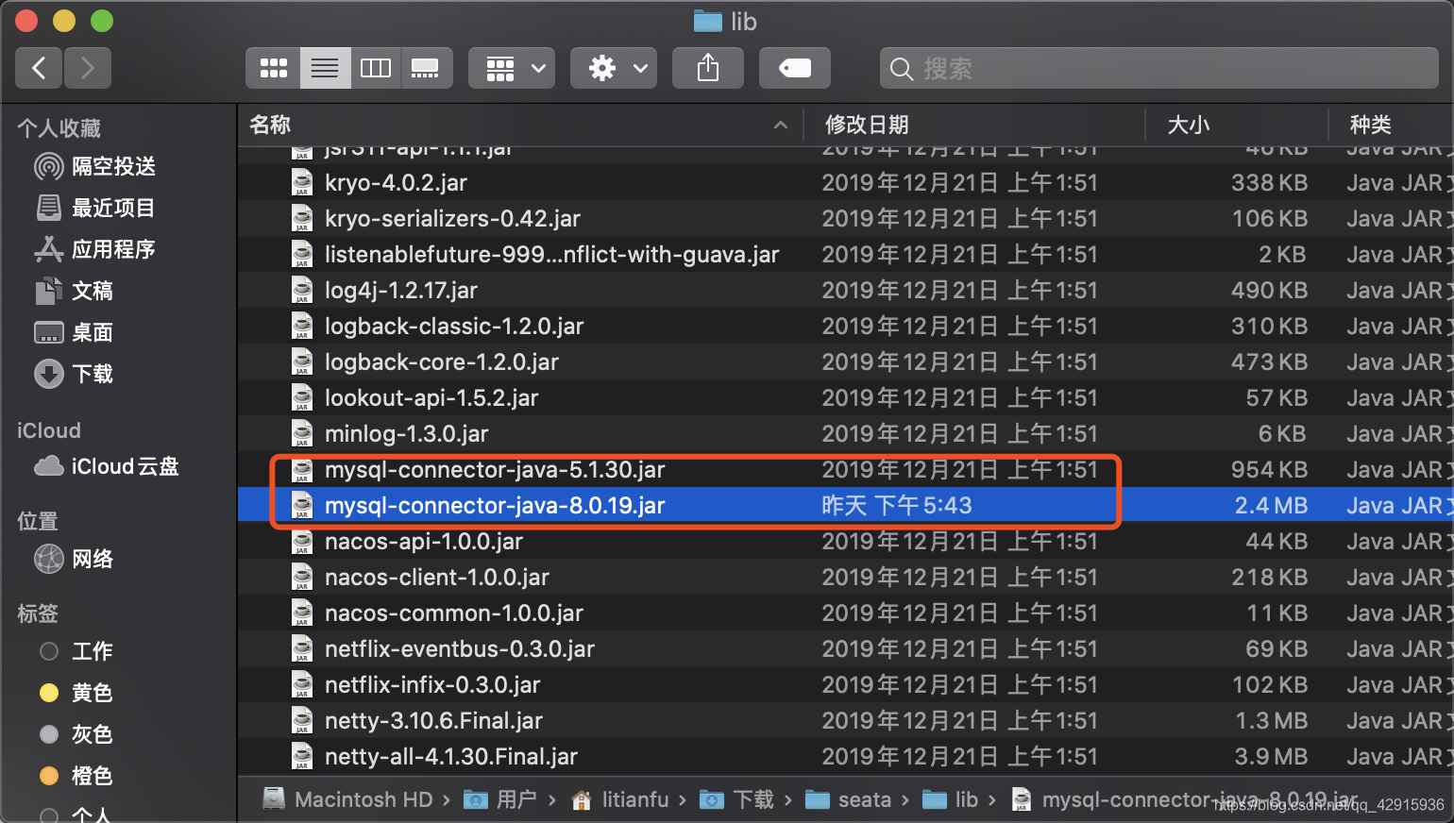Open the 下载 (Downloads) folder in sidebar
Viewport: 1454px width, 823px height.
pyautogui.click(x=92, y=374)
